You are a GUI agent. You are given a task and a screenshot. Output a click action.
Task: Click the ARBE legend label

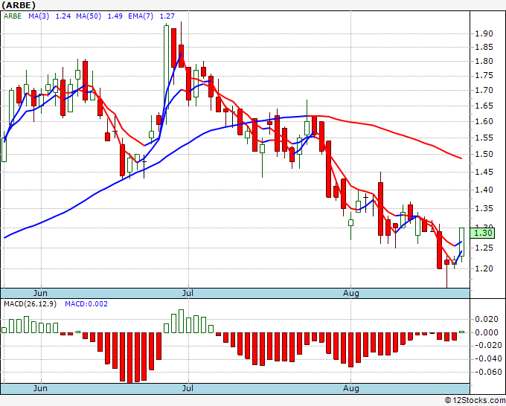pos(13,16)
